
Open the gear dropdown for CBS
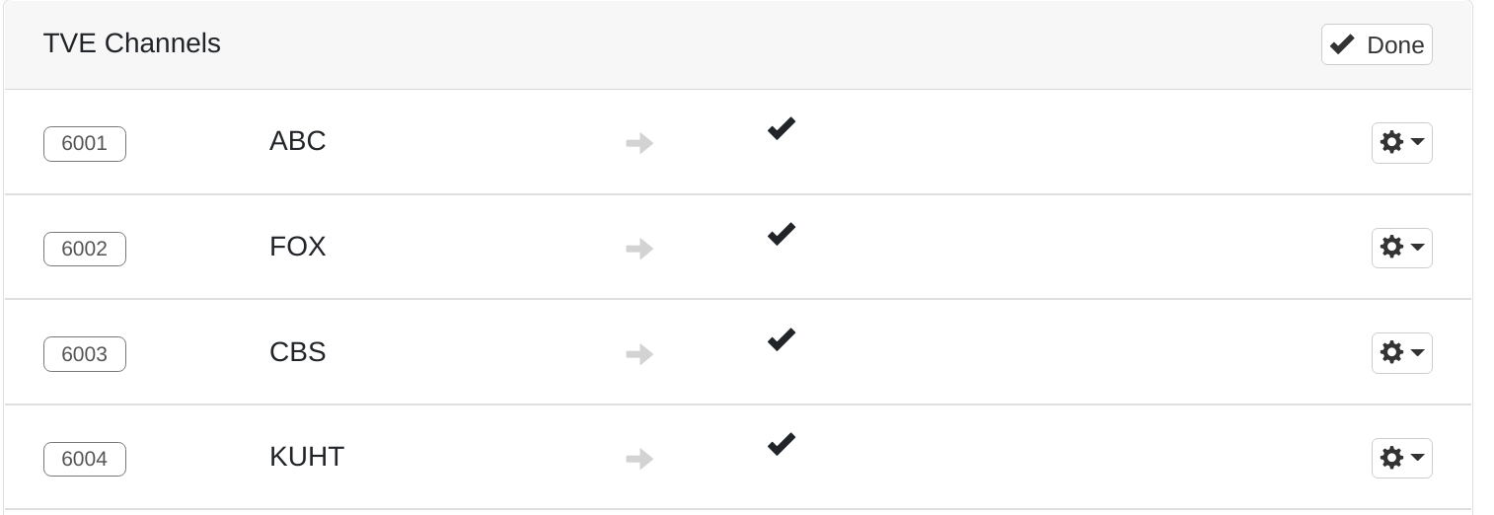[1401, 353]
